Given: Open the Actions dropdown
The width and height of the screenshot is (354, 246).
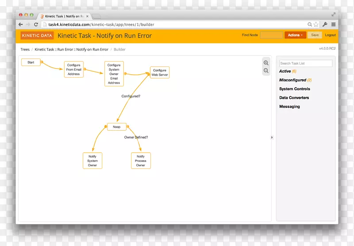Looking at the screenshot, I should point(295,35).
